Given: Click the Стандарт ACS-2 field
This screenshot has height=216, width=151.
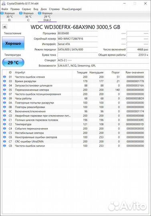Looking at the screenshot, I should pyautogui.click(x=103, y=60).
